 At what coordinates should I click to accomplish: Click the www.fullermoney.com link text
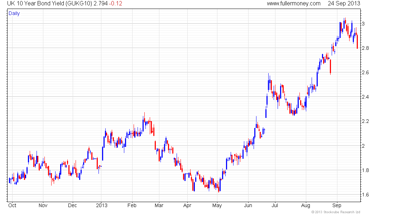coord(293,4)
